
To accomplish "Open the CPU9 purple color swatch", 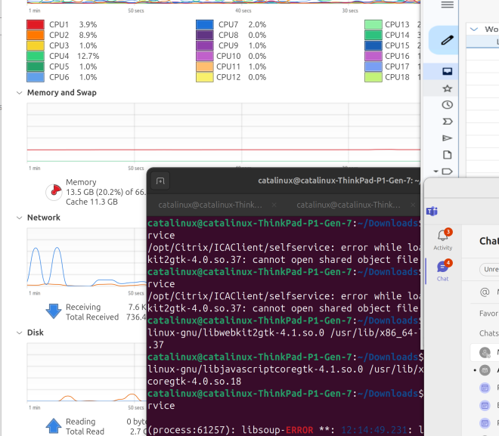I will 205,45.
